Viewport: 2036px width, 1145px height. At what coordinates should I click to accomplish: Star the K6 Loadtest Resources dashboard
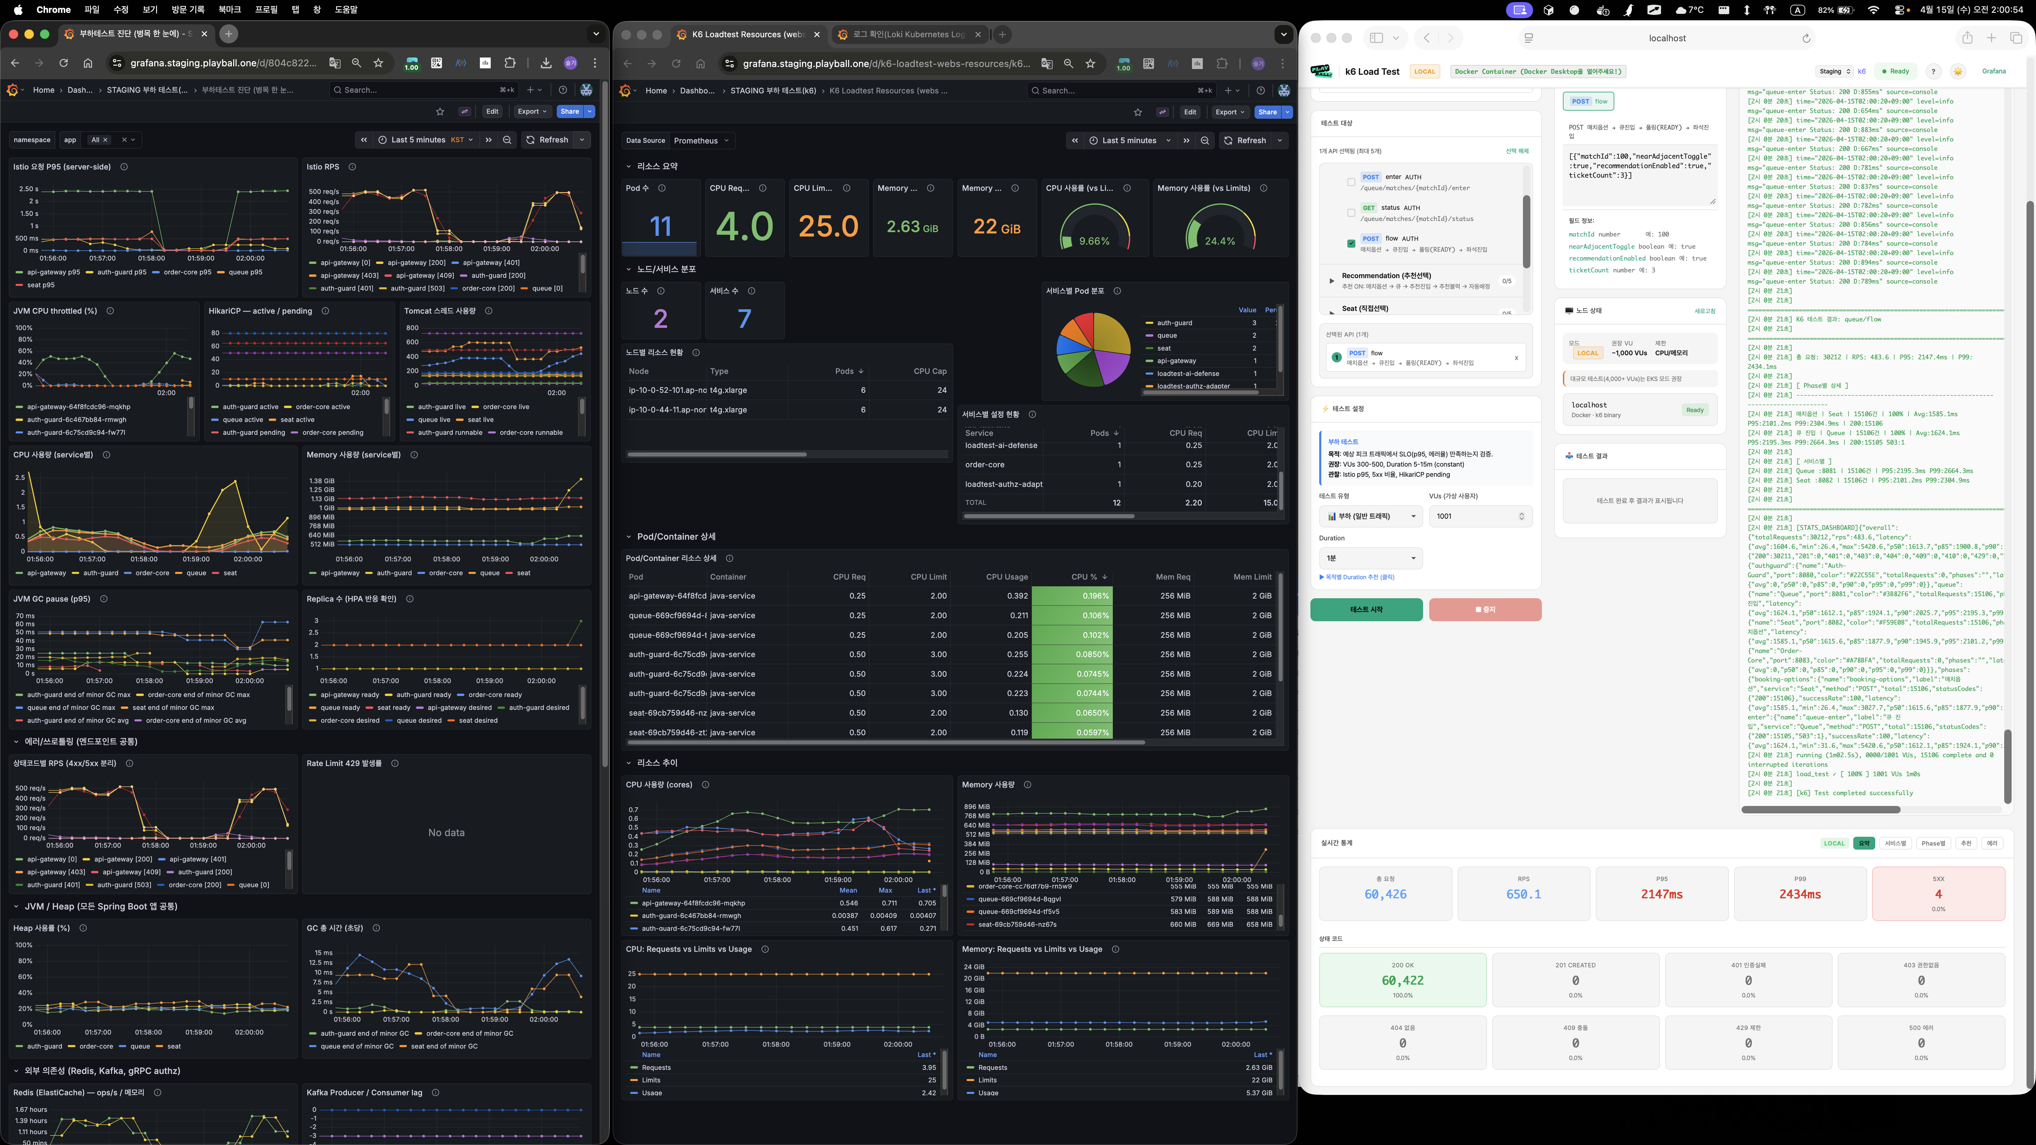pyautogui.click(x=1138, y=112)
